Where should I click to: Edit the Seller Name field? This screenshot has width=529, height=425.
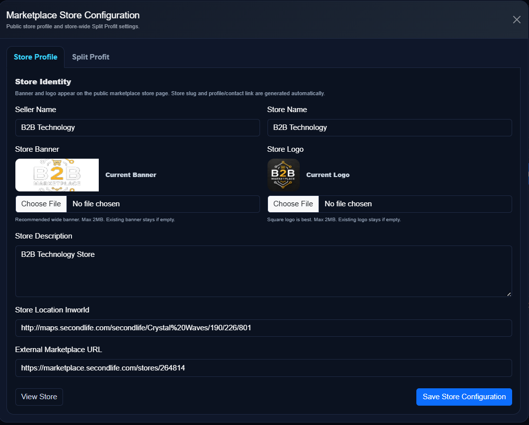(x=137, y=127)
